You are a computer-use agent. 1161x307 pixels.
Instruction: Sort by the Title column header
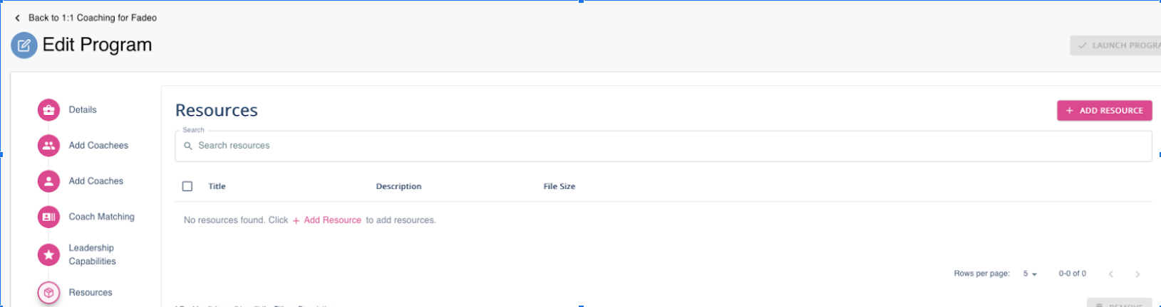point(217,186)
